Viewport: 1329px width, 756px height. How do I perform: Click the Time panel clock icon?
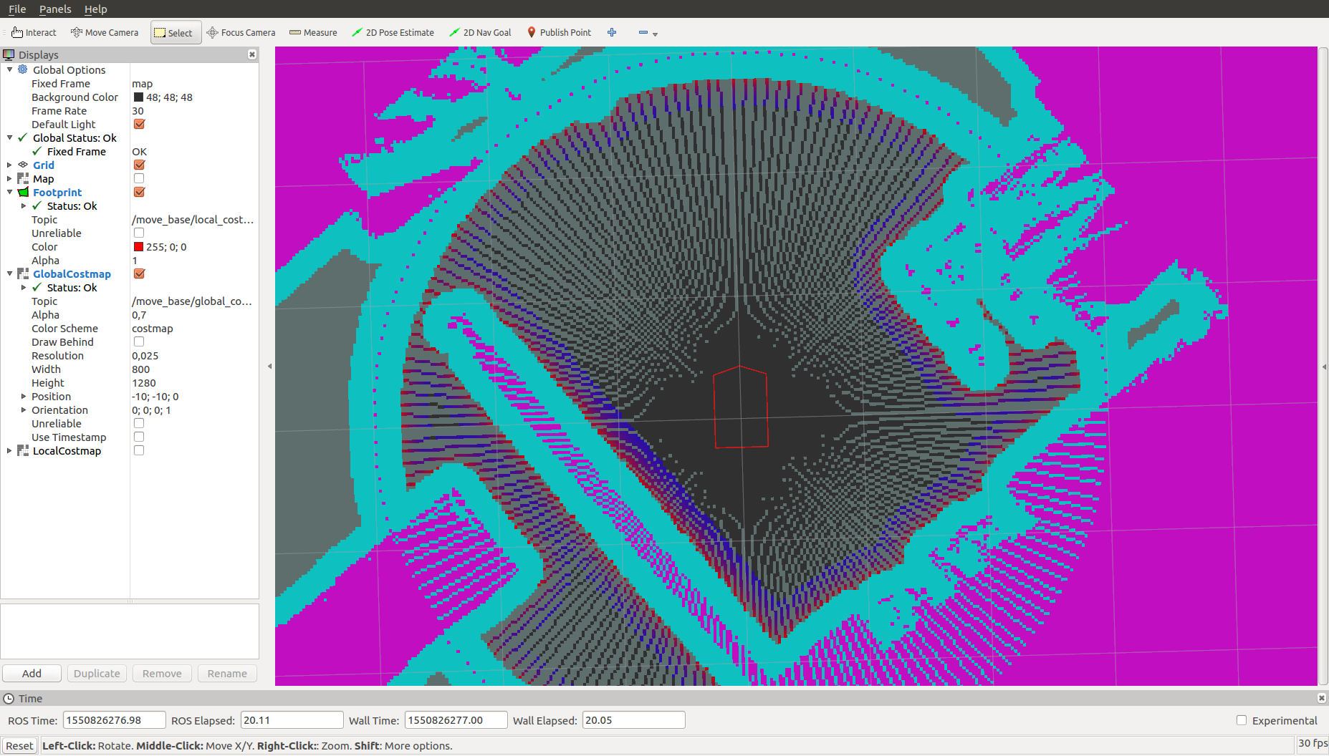coord(9,698)
